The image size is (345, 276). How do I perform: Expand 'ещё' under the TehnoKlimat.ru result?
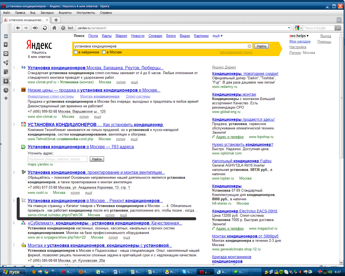134,139
